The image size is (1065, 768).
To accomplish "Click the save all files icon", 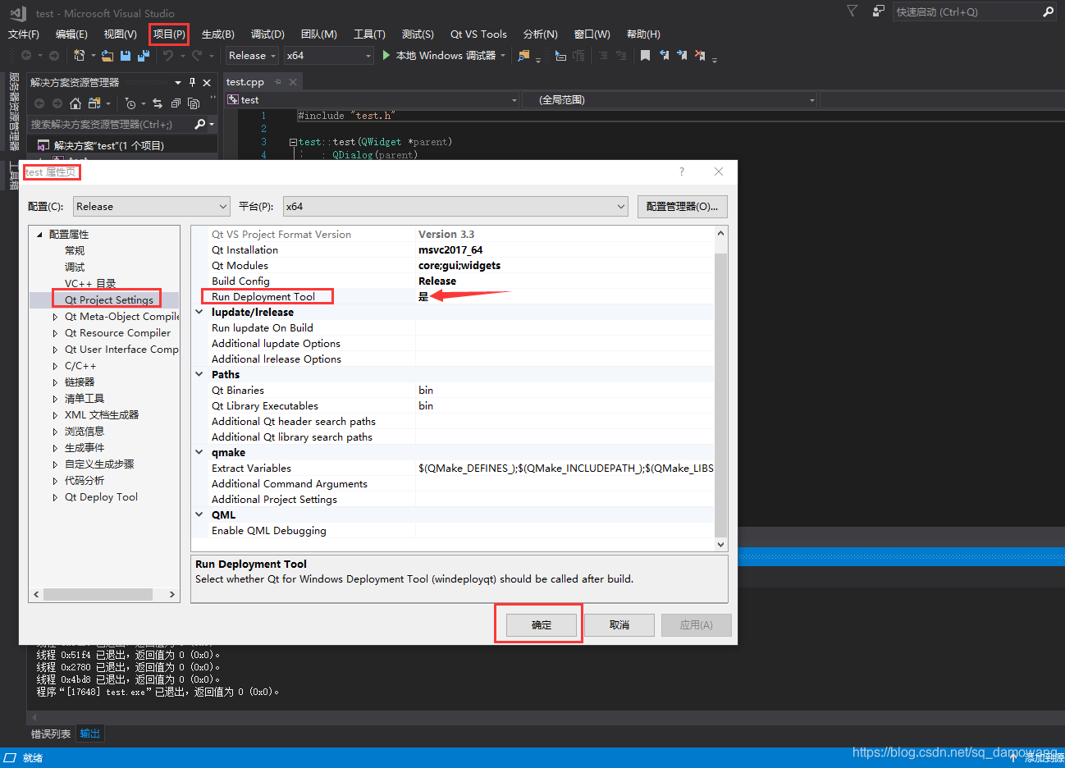I will [x=144, y=55].
